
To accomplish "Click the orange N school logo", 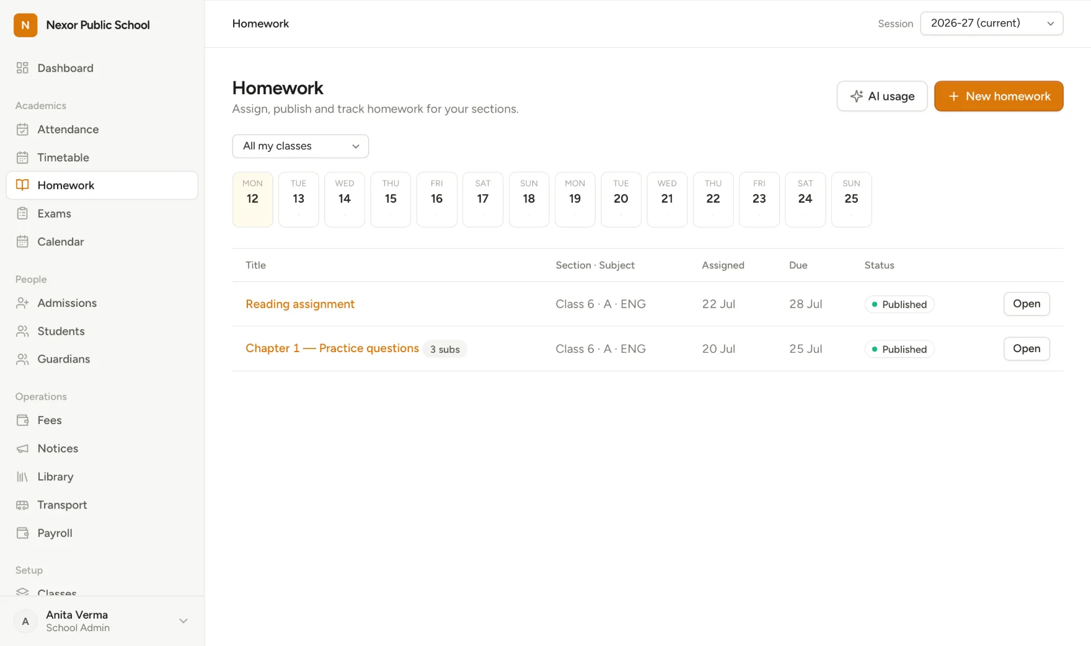I will pos(25,25).
